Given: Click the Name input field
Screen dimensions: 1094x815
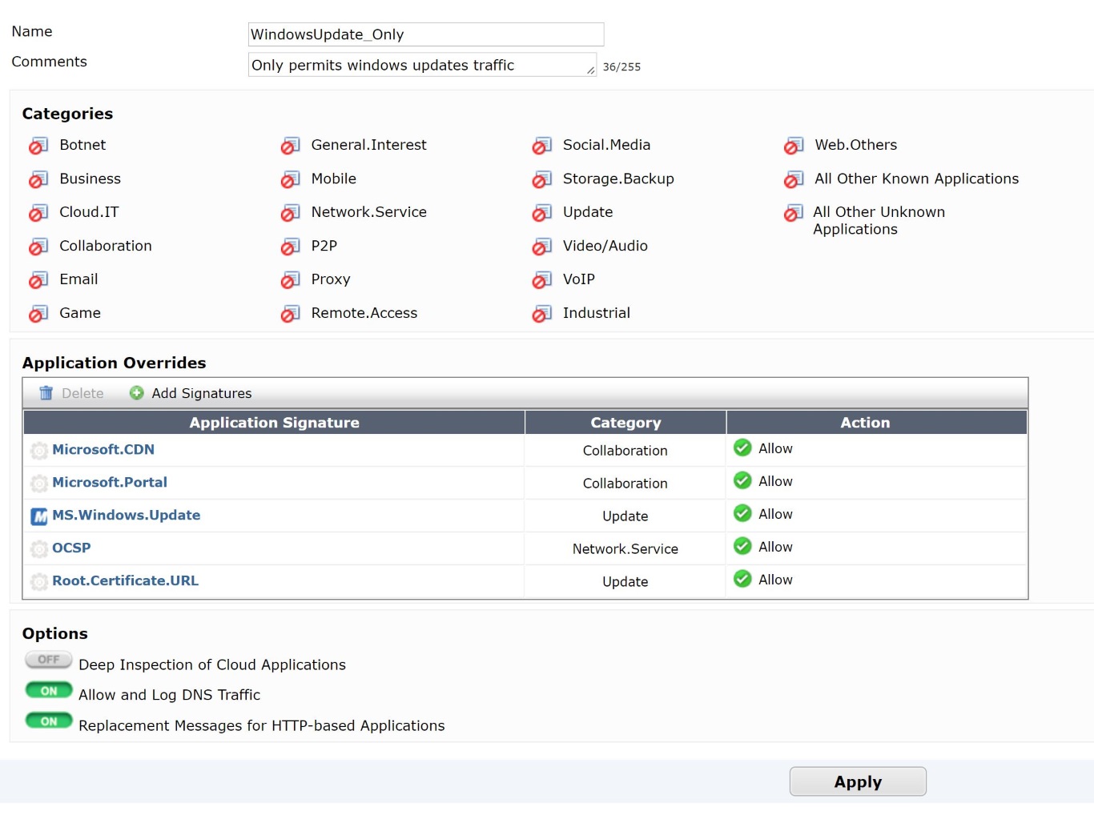Looking at the screenshot, I should [x=425, y=34].
